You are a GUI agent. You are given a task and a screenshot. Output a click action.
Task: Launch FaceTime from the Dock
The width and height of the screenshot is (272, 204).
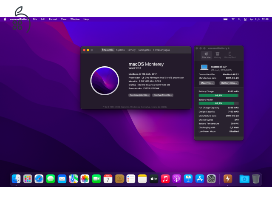96,179
